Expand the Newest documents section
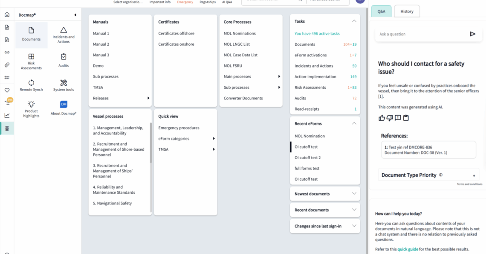 (x=354, y=194)
